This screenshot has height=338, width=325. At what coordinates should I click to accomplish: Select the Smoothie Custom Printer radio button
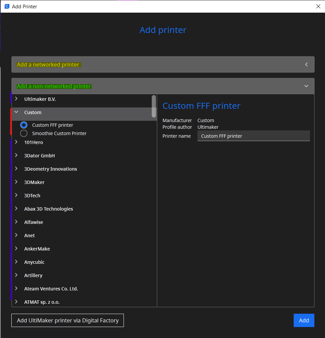[x=24, y=133]
